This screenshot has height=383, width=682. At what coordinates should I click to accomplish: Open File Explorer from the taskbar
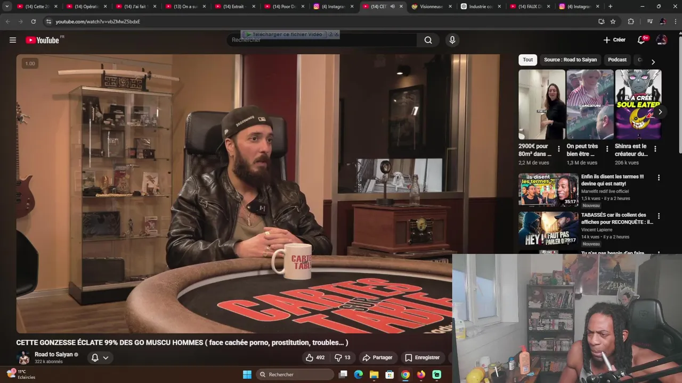(x=374, y=374)
